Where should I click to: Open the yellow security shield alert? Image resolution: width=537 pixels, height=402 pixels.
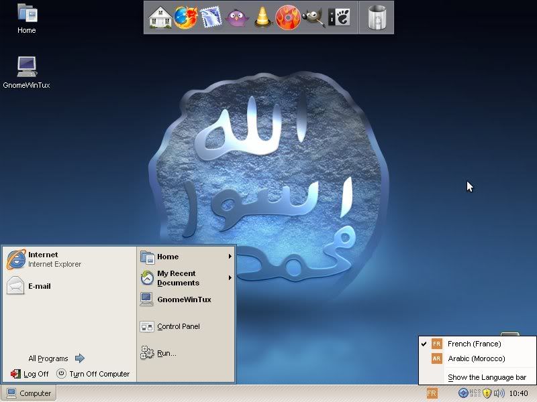[487, 393]
